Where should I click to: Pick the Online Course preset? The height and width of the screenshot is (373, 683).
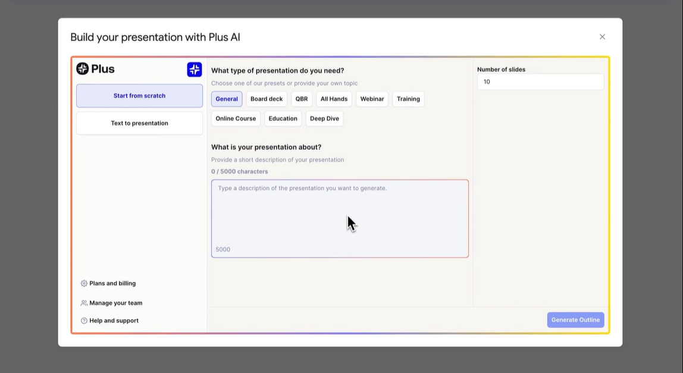tap(236, 118)
